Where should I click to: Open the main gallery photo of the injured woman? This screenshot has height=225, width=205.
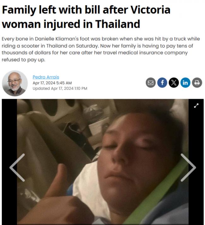pyautogui.click(x=103, y=162)
